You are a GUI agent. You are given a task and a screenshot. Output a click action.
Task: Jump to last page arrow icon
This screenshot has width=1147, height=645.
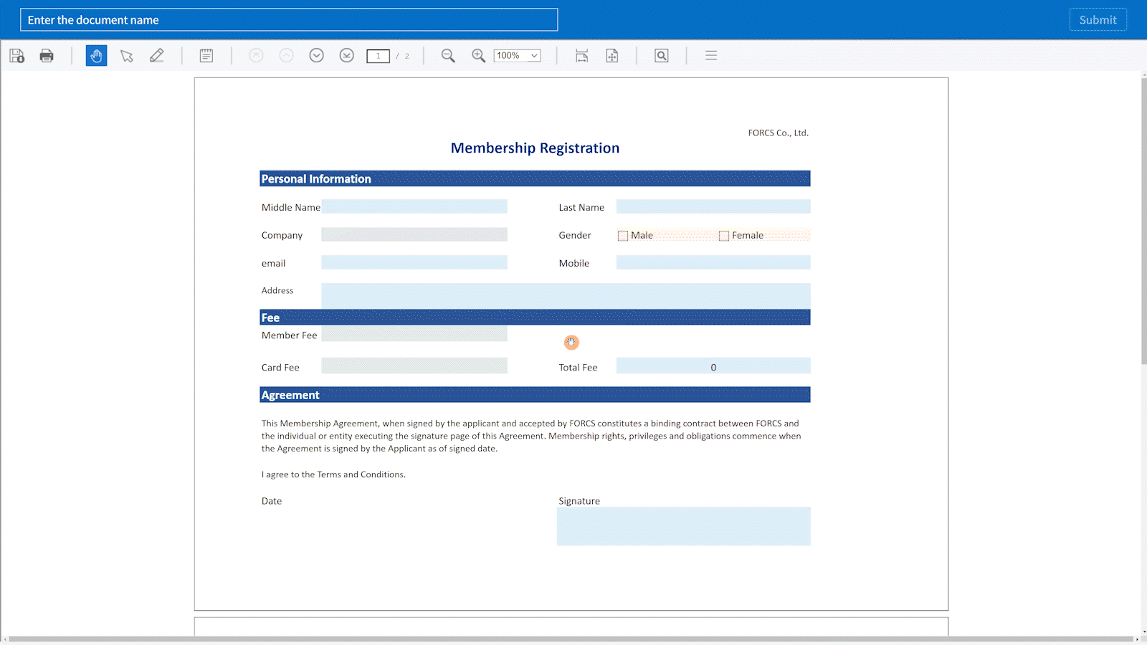[x=346, y=55]
